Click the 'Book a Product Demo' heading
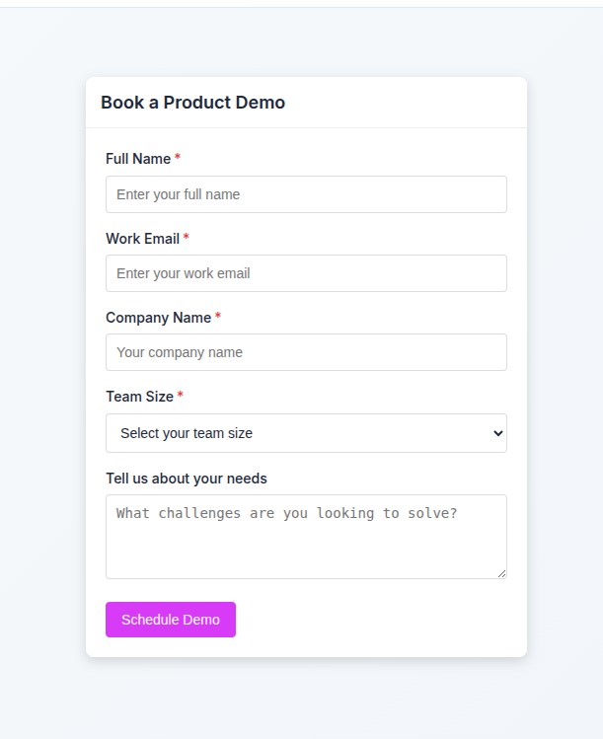This screenshot has height=739, width=603. (192, 103)
